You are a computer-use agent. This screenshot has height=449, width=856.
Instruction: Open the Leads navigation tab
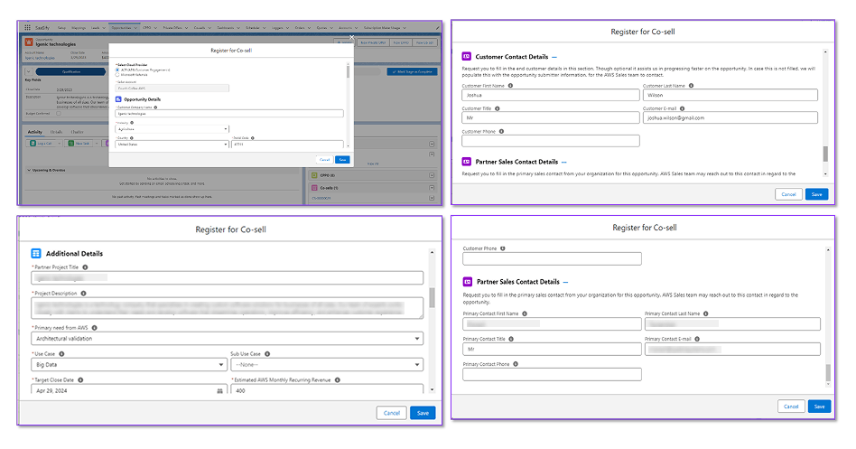[x=96, y=27]
